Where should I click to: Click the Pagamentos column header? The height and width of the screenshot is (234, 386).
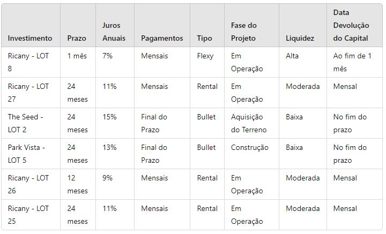162,38
